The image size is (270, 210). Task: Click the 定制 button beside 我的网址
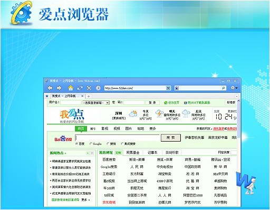tap(118, 153)
